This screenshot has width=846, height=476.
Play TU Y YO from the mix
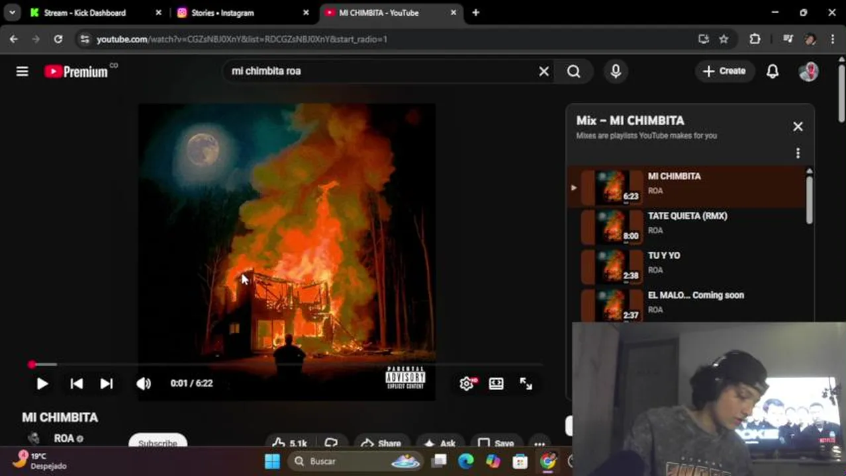click(x=685, y=266)
